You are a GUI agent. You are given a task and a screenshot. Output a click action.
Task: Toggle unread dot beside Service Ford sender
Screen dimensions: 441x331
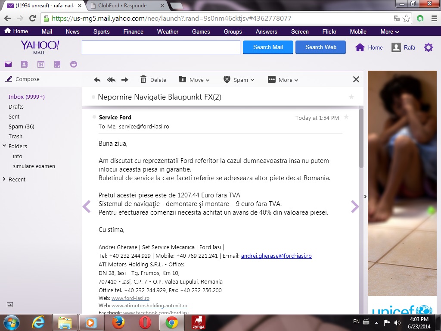[94, 117]
